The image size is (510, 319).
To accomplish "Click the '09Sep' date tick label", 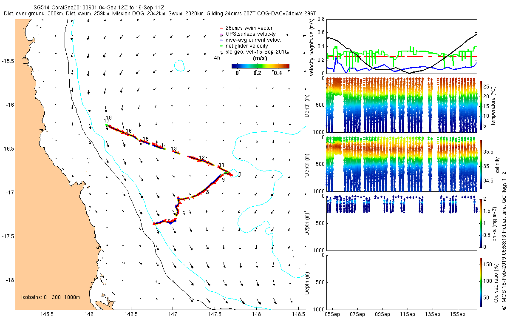I will (x=382, y=315).
